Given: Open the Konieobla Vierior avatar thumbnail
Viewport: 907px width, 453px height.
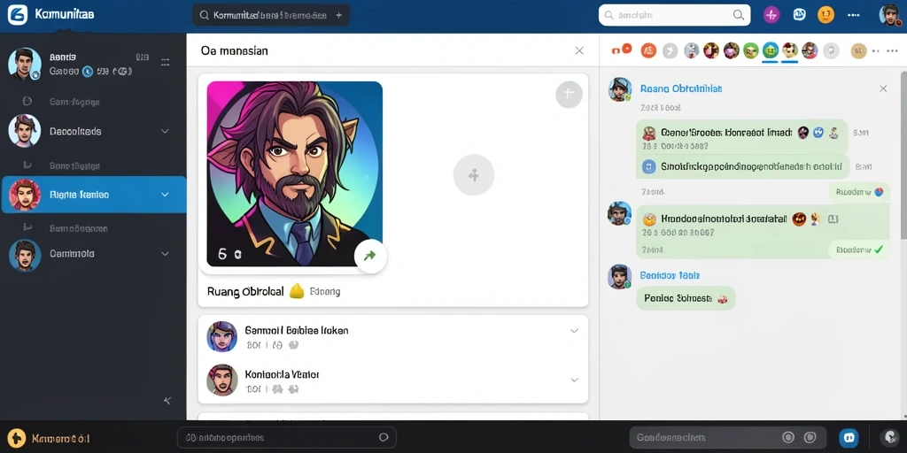Looking at the screenshot, I should point(221,380).
